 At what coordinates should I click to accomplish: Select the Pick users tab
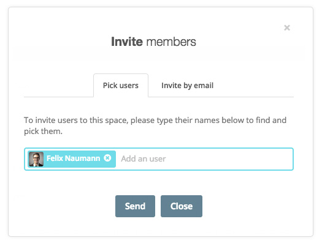coord(121,86)
